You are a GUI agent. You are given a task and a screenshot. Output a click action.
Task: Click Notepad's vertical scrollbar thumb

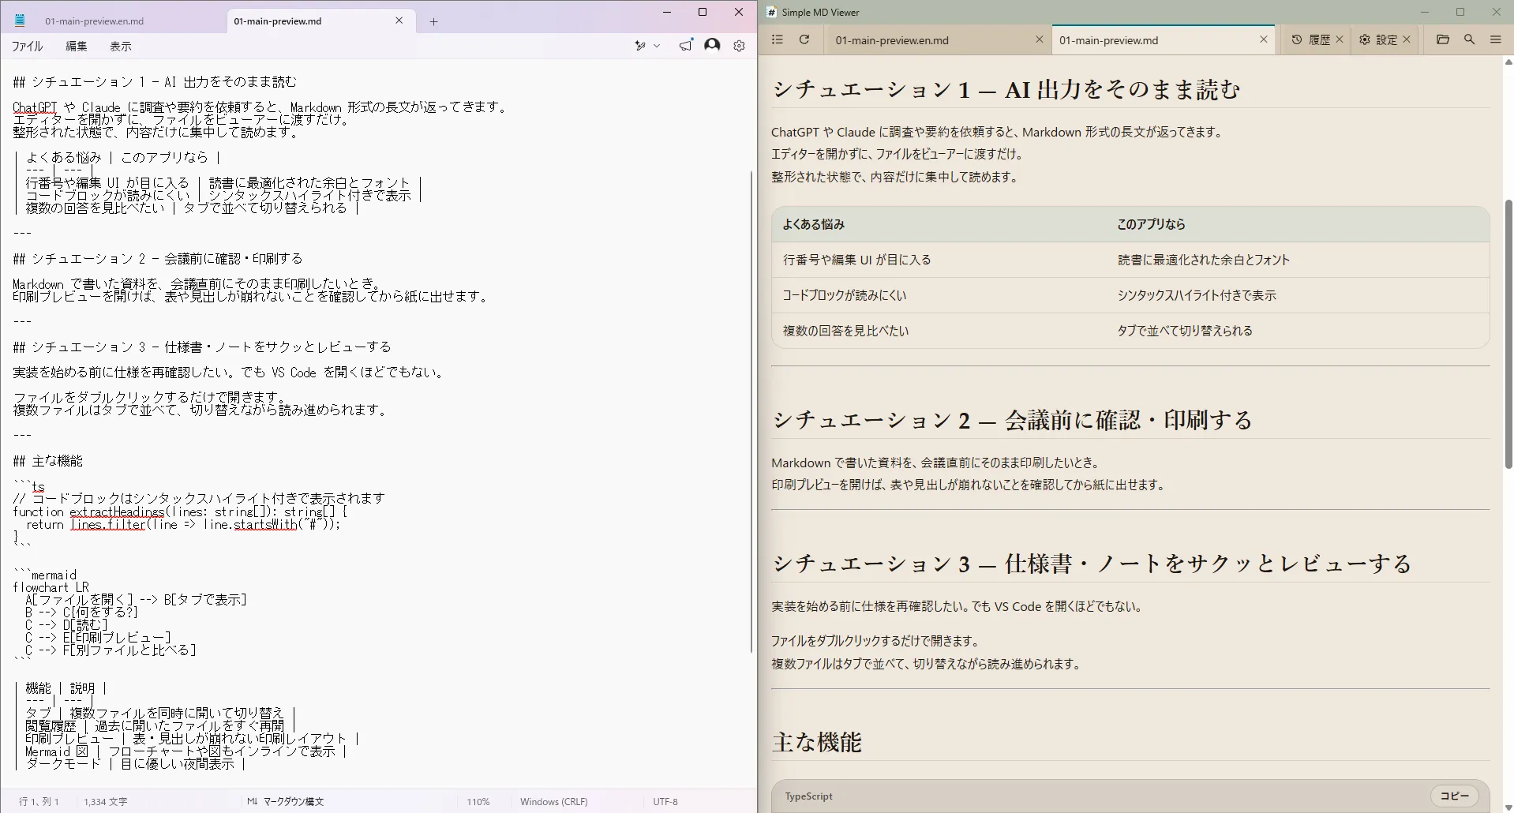[751, 411]
